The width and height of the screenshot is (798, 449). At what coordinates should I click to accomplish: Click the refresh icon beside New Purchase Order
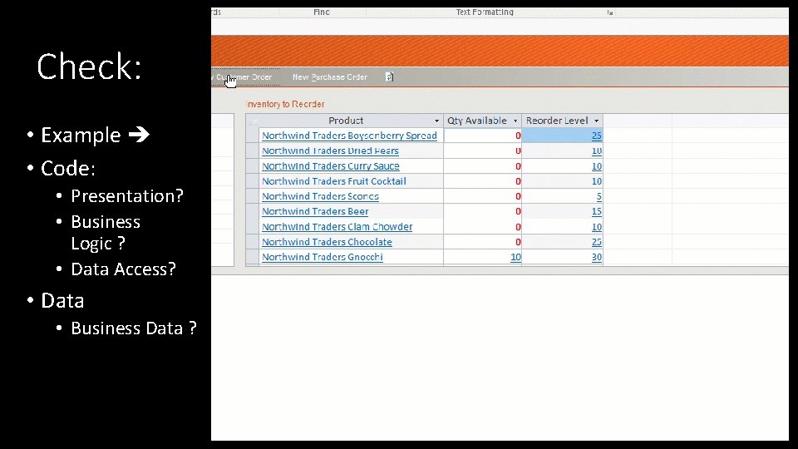pos(389,76)
